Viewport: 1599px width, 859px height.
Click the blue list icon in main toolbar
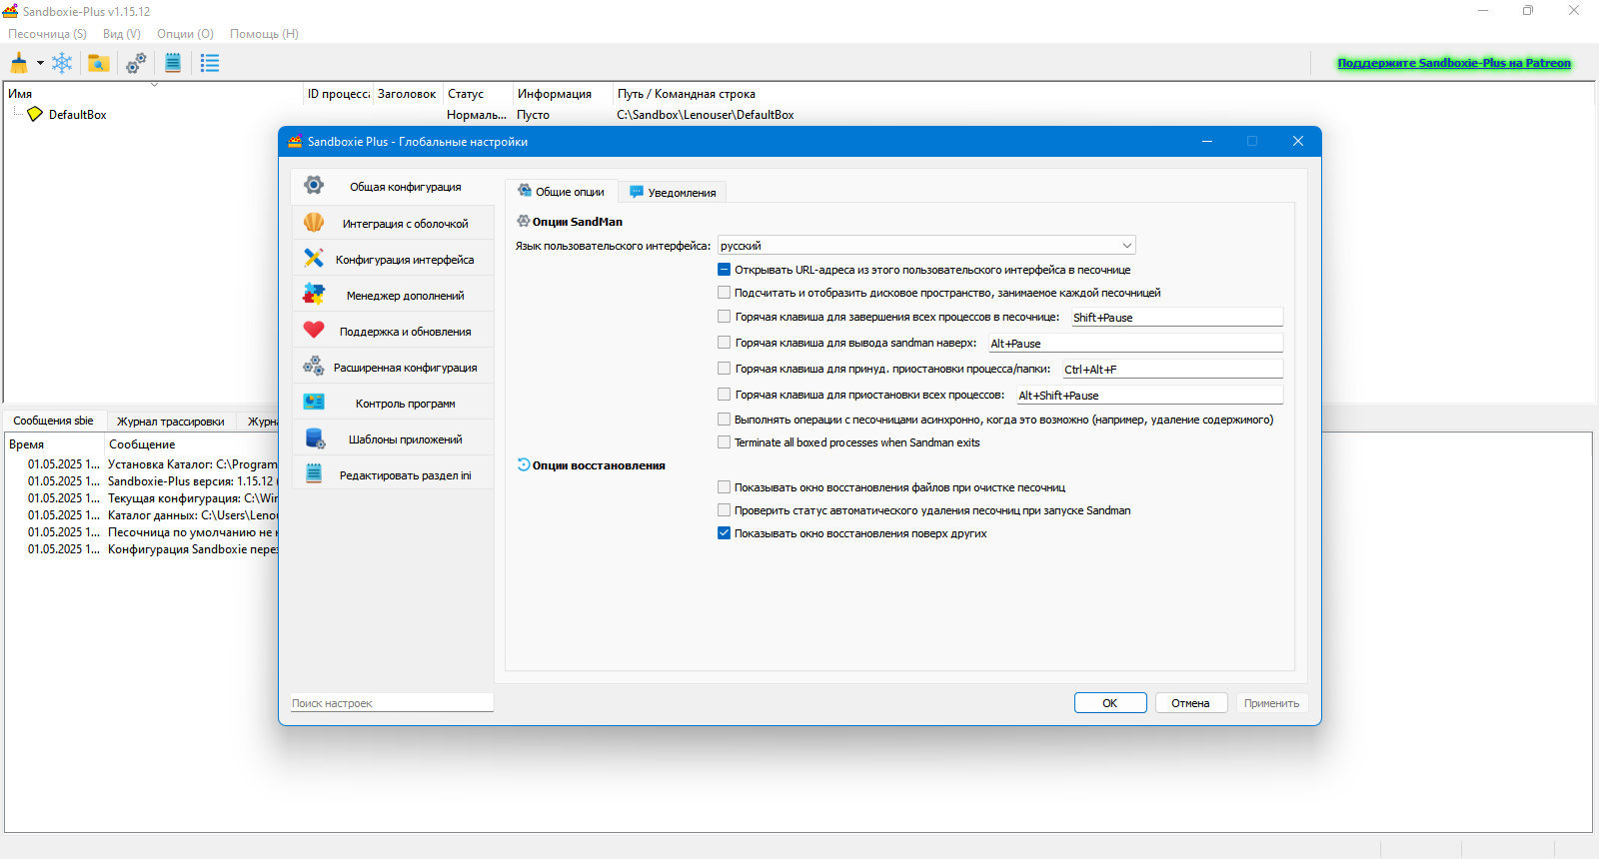tap(210, 63)
